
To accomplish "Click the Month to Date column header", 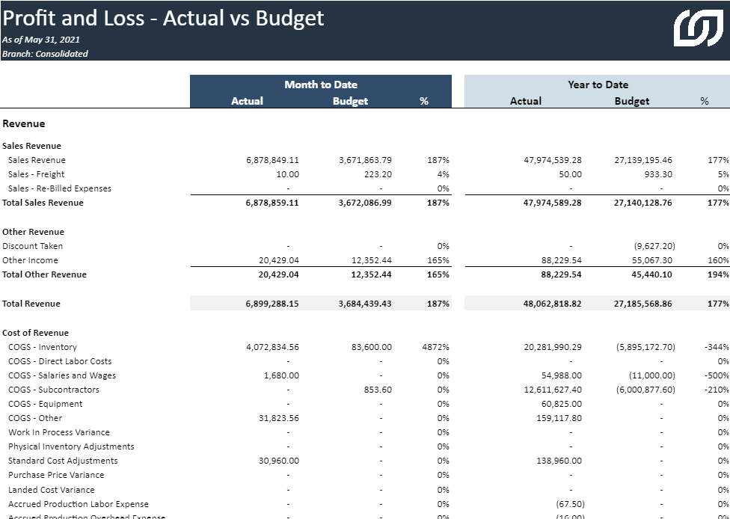I will click(320, 85).
